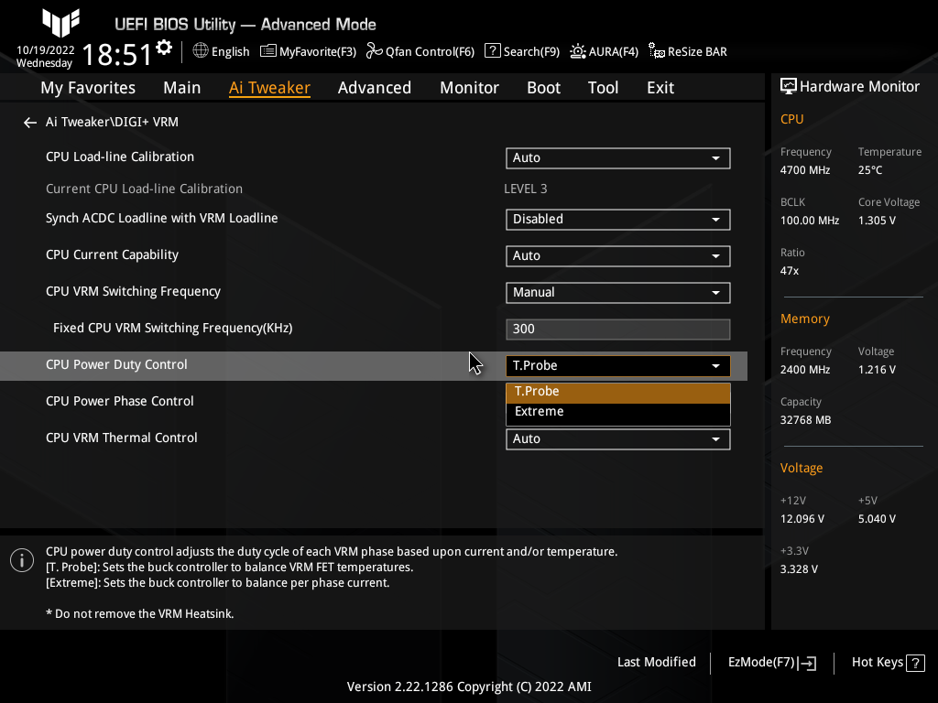Switch to the Advanced tab
Screen dimensions: 938x703
[375, 87]
